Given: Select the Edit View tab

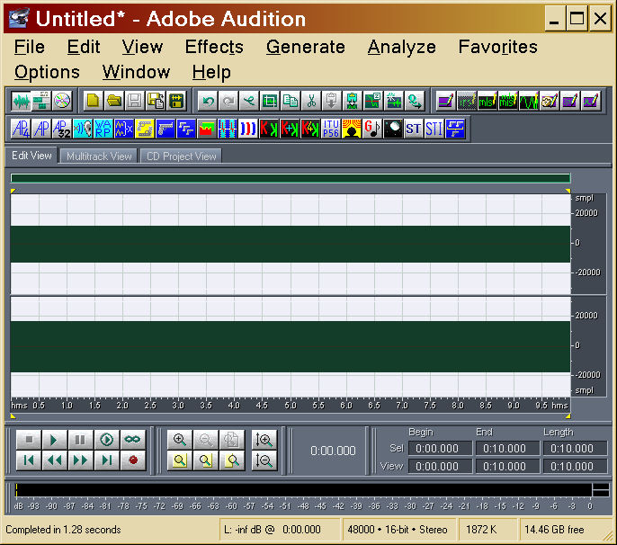Looking at the screenshot, I should point(31,156).
